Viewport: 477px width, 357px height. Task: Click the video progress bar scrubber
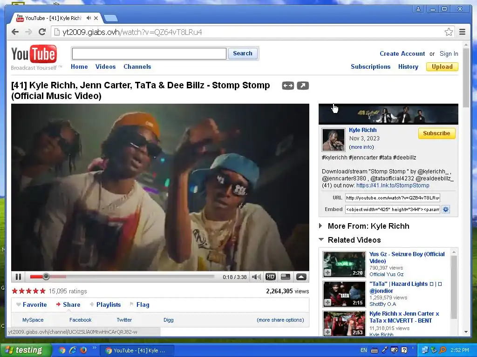46,277
